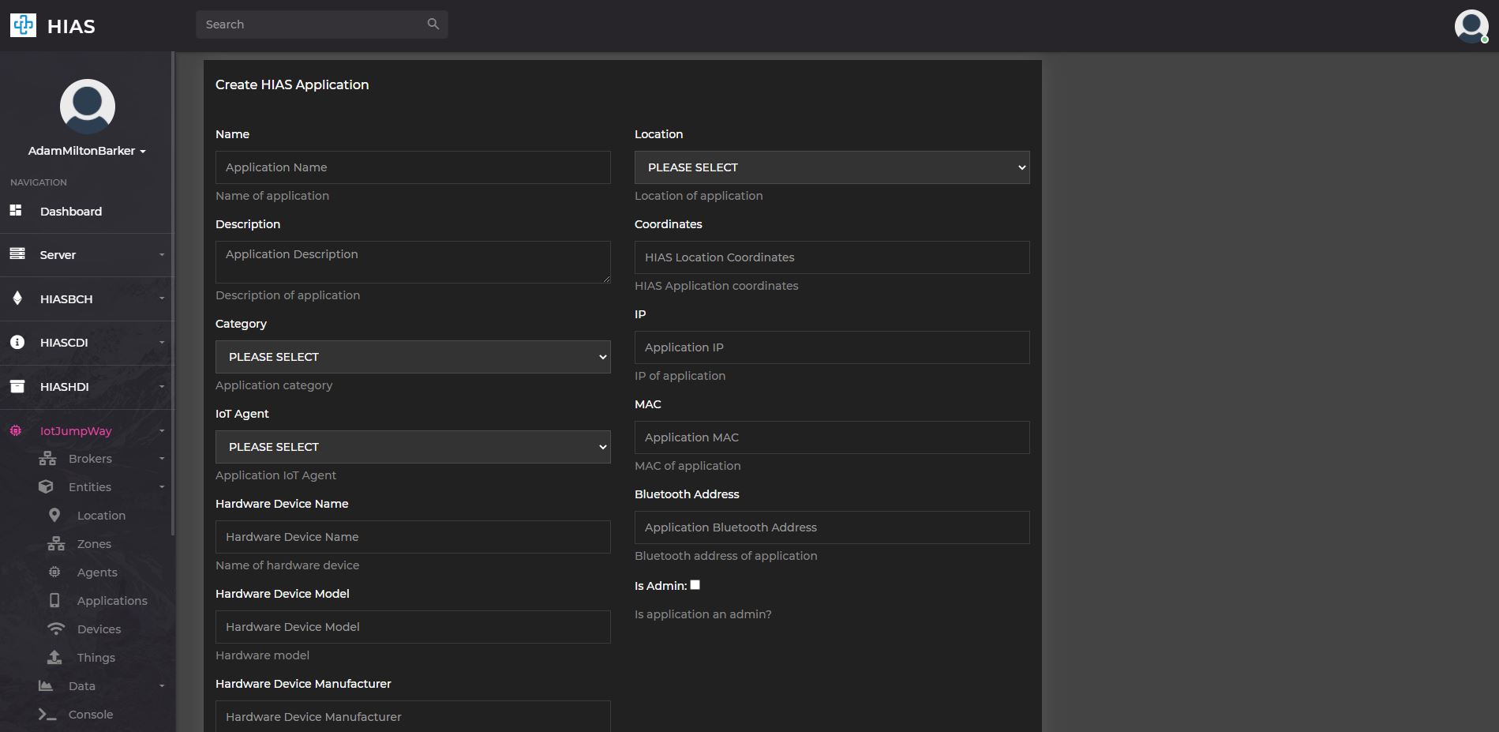Click the Console terminal icon
The width and height of the screenshot is (1499, 732).
(47, 714)
